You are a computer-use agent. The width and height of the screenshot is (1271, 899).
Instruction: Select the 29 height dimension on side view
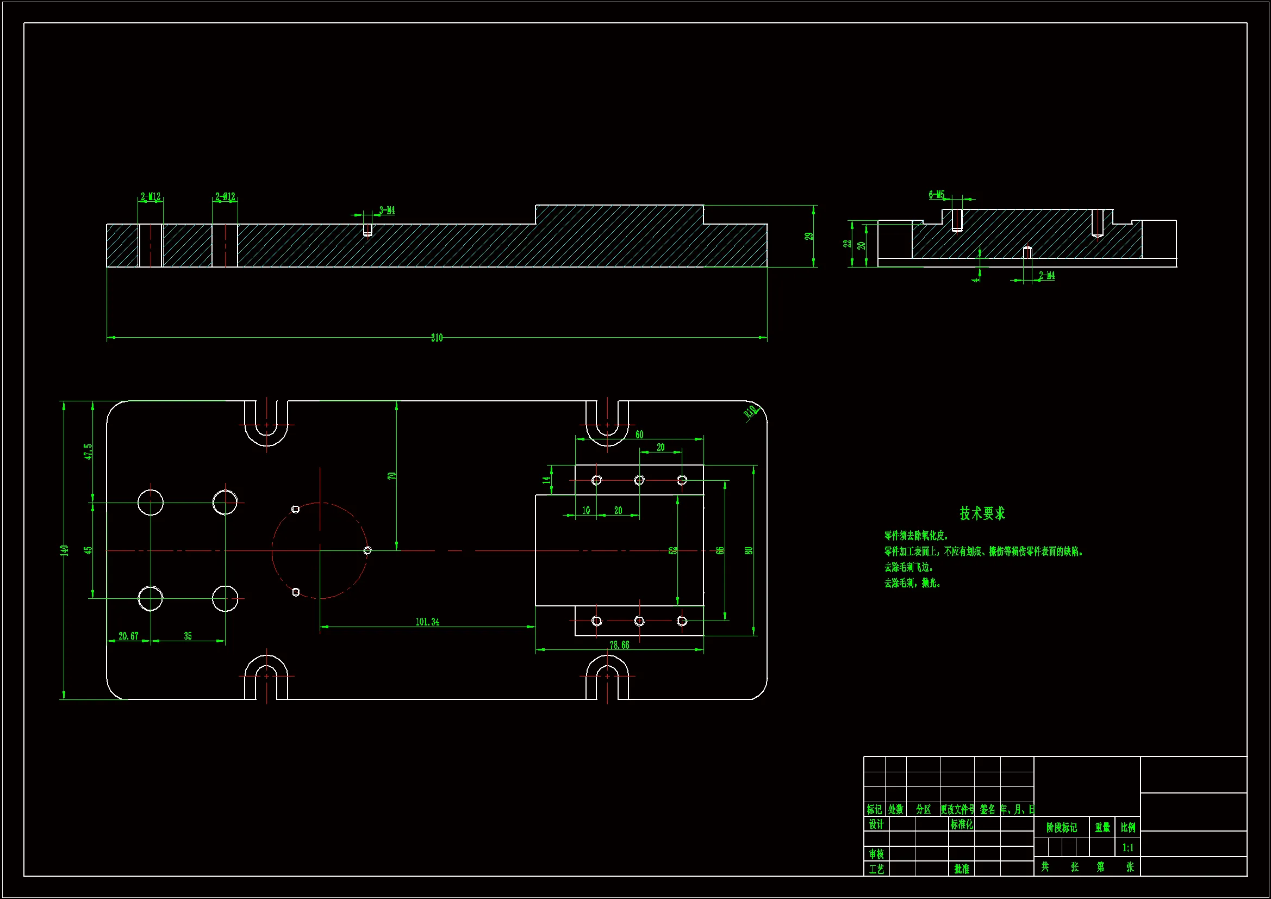tap(809, 237)
